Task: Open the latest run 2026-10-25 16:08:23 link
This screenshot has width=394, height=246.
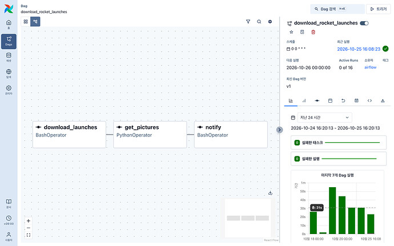Action: click(359, 49)
